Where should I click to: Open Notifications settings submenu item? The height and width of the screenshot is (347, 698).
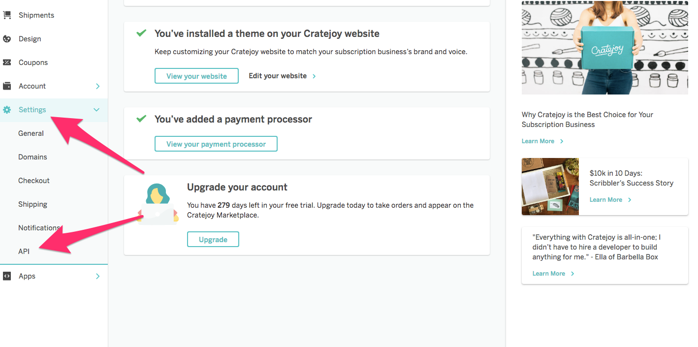coord(39,228)
